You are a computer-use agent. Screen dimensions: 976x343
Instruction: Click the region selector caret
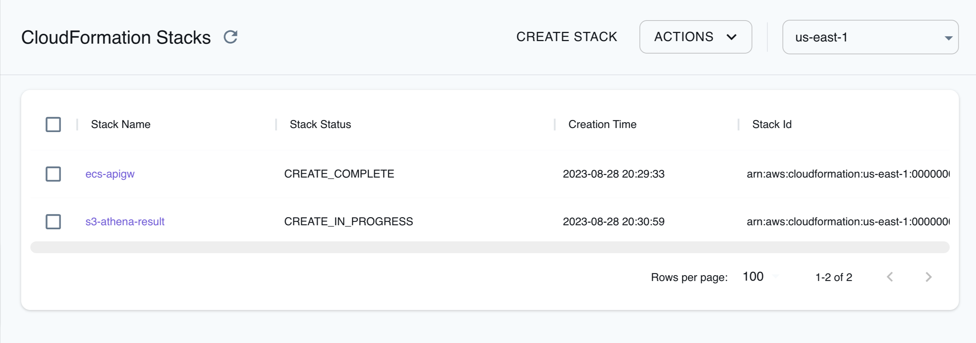949,37
